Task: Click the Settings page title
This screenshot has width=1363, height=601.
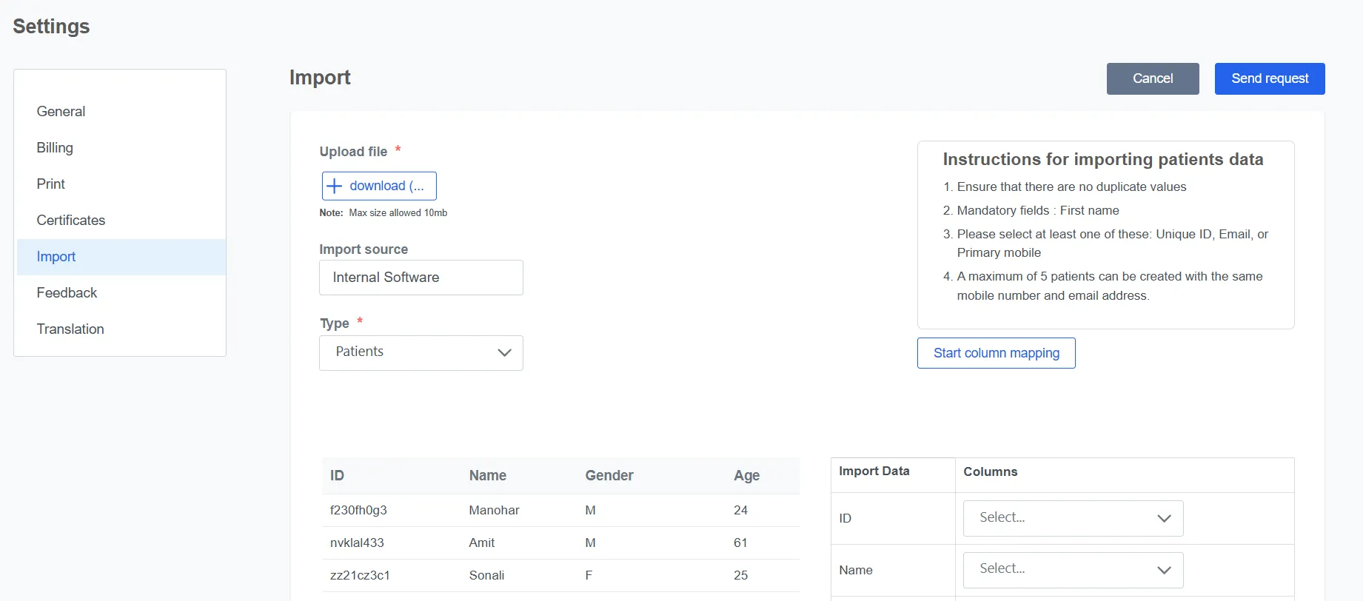Action: click(51, 27)
